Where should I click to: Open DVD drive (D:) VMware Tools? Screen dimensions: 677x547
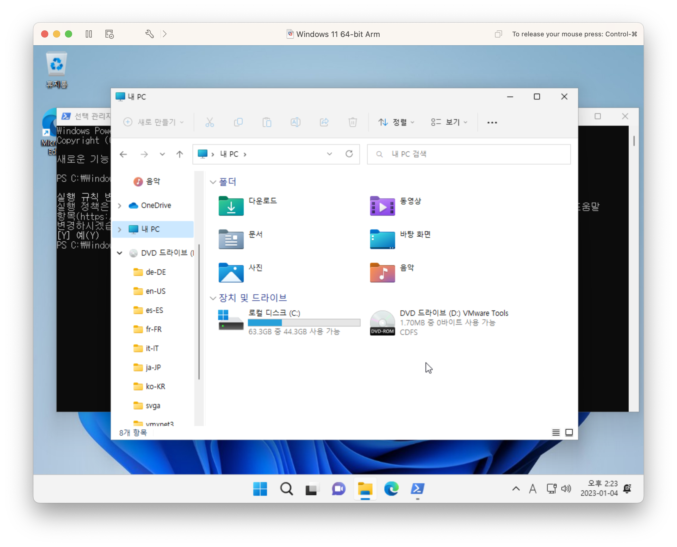[383, 323]
